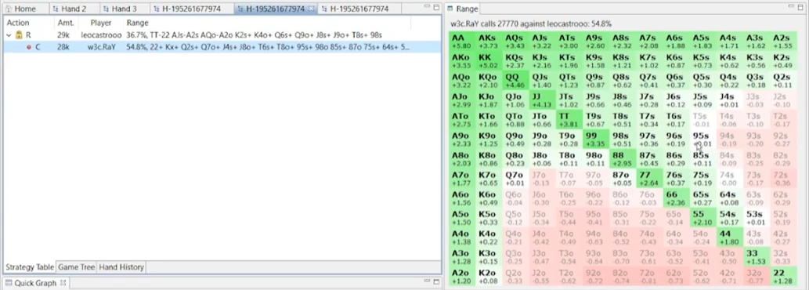This screenshot has width=809, height=290.
Task: Click the T9s +0.67 cell
Action: click(x=596, y=120)
